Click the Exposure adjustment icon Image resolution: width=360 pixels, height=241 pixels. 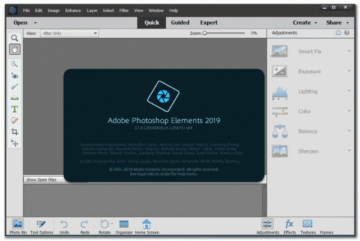point(280,71)
